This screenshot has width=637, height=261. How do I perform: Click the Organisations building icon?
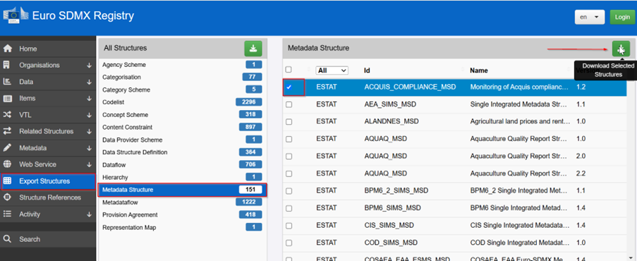(7, 65)
